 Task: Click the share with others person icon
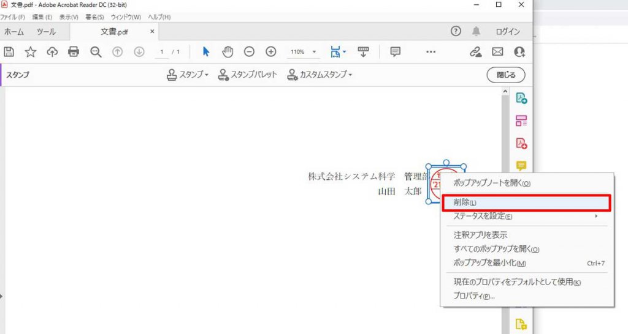click(x=519, y=52)
